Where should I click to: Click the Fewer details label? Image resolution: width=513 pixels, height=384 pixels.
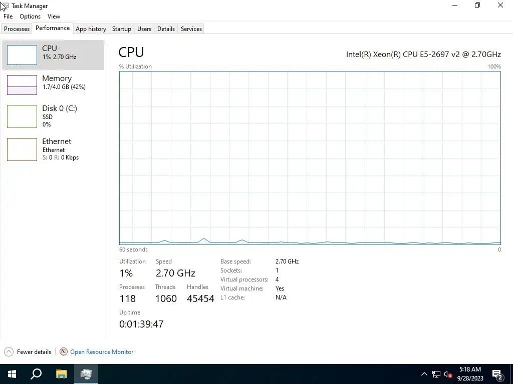(34, 352)
